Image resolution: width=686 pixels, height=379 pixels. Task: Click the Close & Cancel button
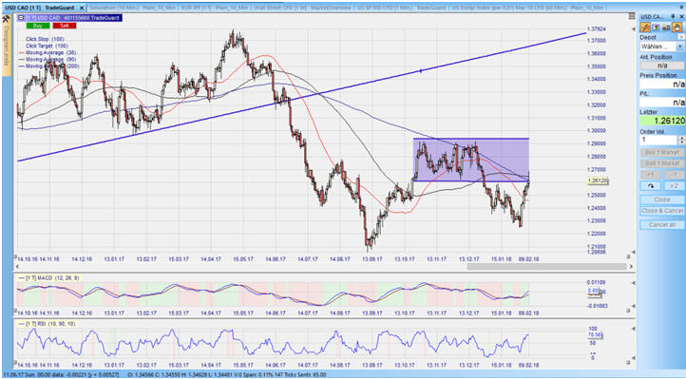click(662, 211)
